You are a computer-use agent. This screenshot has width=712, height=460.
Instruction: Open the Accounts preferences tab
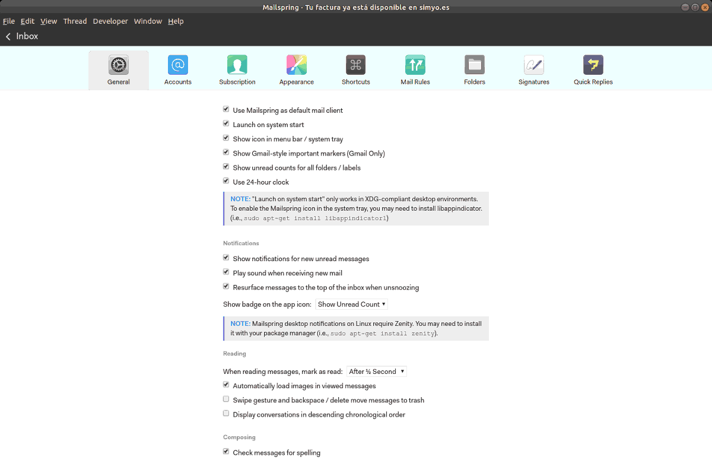click(x=178, y=70)
